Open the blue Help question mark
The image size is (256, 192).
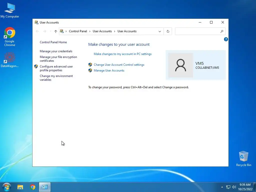point(226,39)
